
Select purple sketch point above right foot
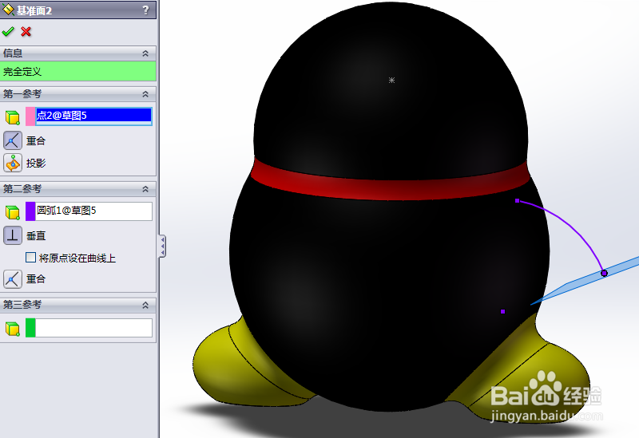pos(503,311)
